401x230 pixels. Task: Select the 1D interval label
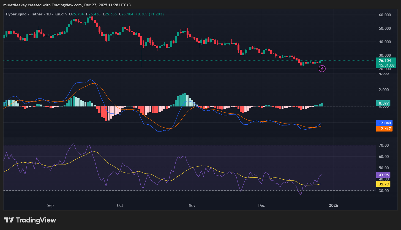pyautogui.click(x=48, y=14)
